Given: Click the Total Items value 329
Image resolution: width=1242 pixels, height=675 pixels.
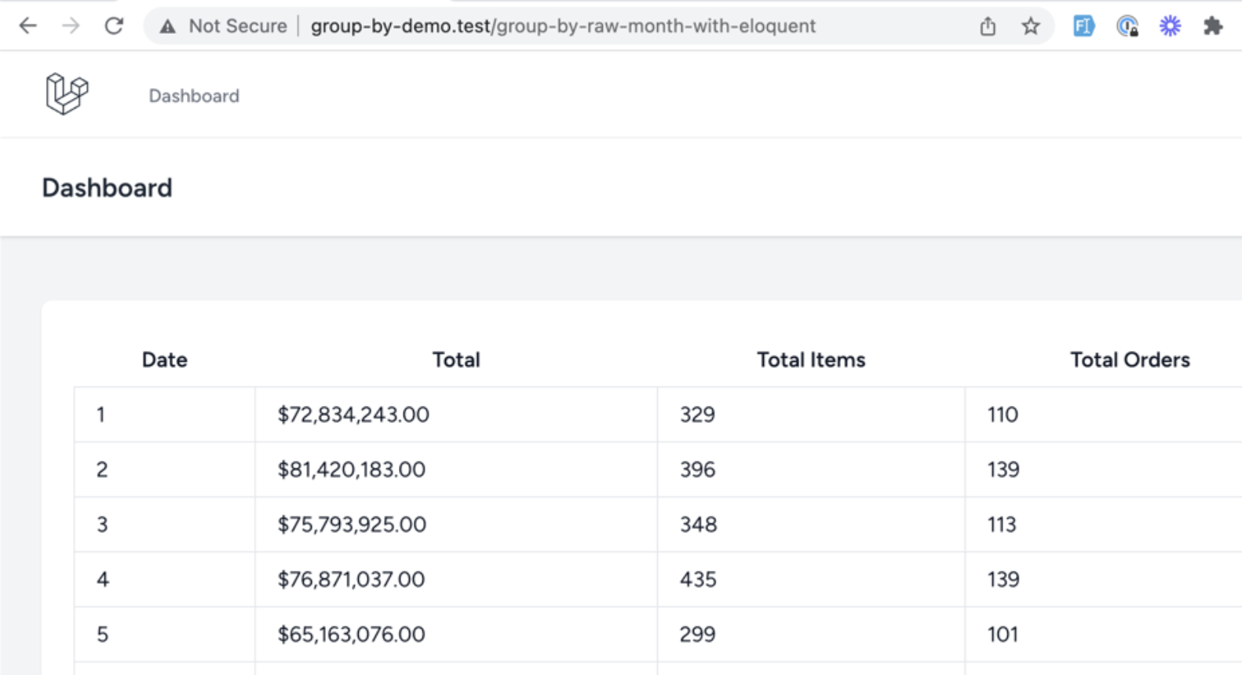Looking at the screenshot, I should pos(697,414).
